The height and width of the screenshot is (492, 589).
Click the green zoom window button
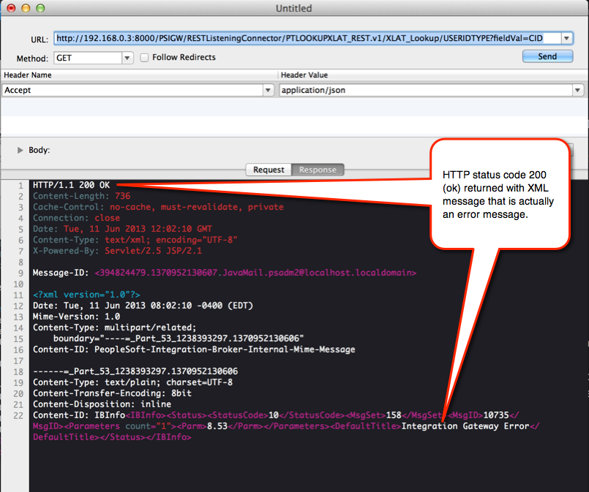pyautogui.click(x=40, y=8)
